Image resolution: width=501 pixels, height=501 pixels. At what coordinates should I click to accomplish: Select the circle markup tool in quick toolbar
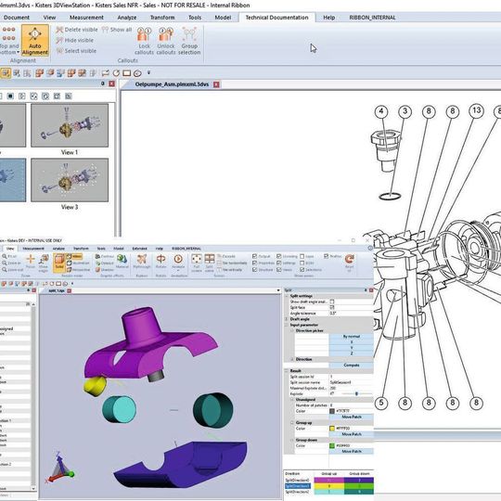(x=116, y=73)
